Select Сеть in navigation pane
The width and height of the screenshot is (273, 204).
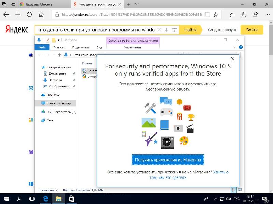47,120
